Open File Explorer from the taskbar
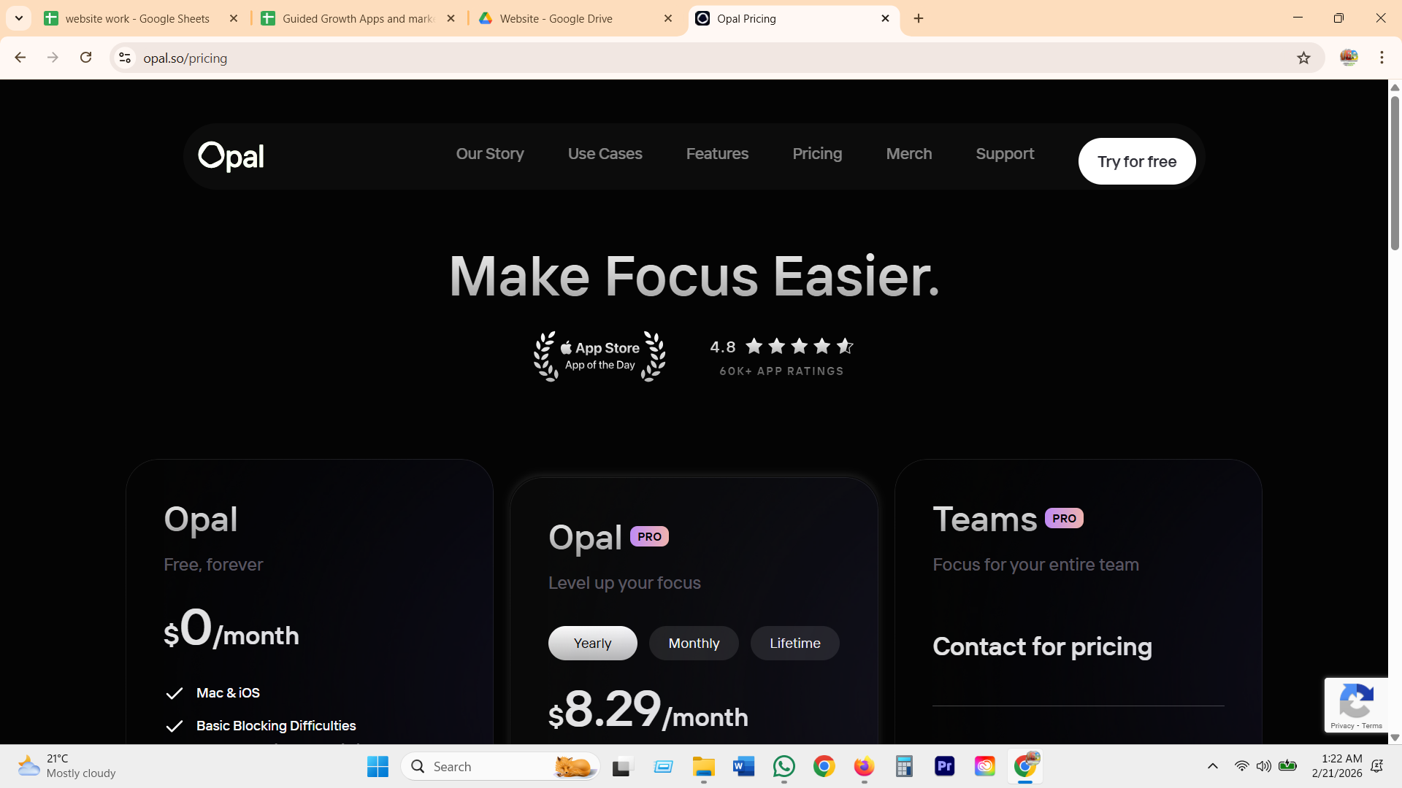 (703, 766)
